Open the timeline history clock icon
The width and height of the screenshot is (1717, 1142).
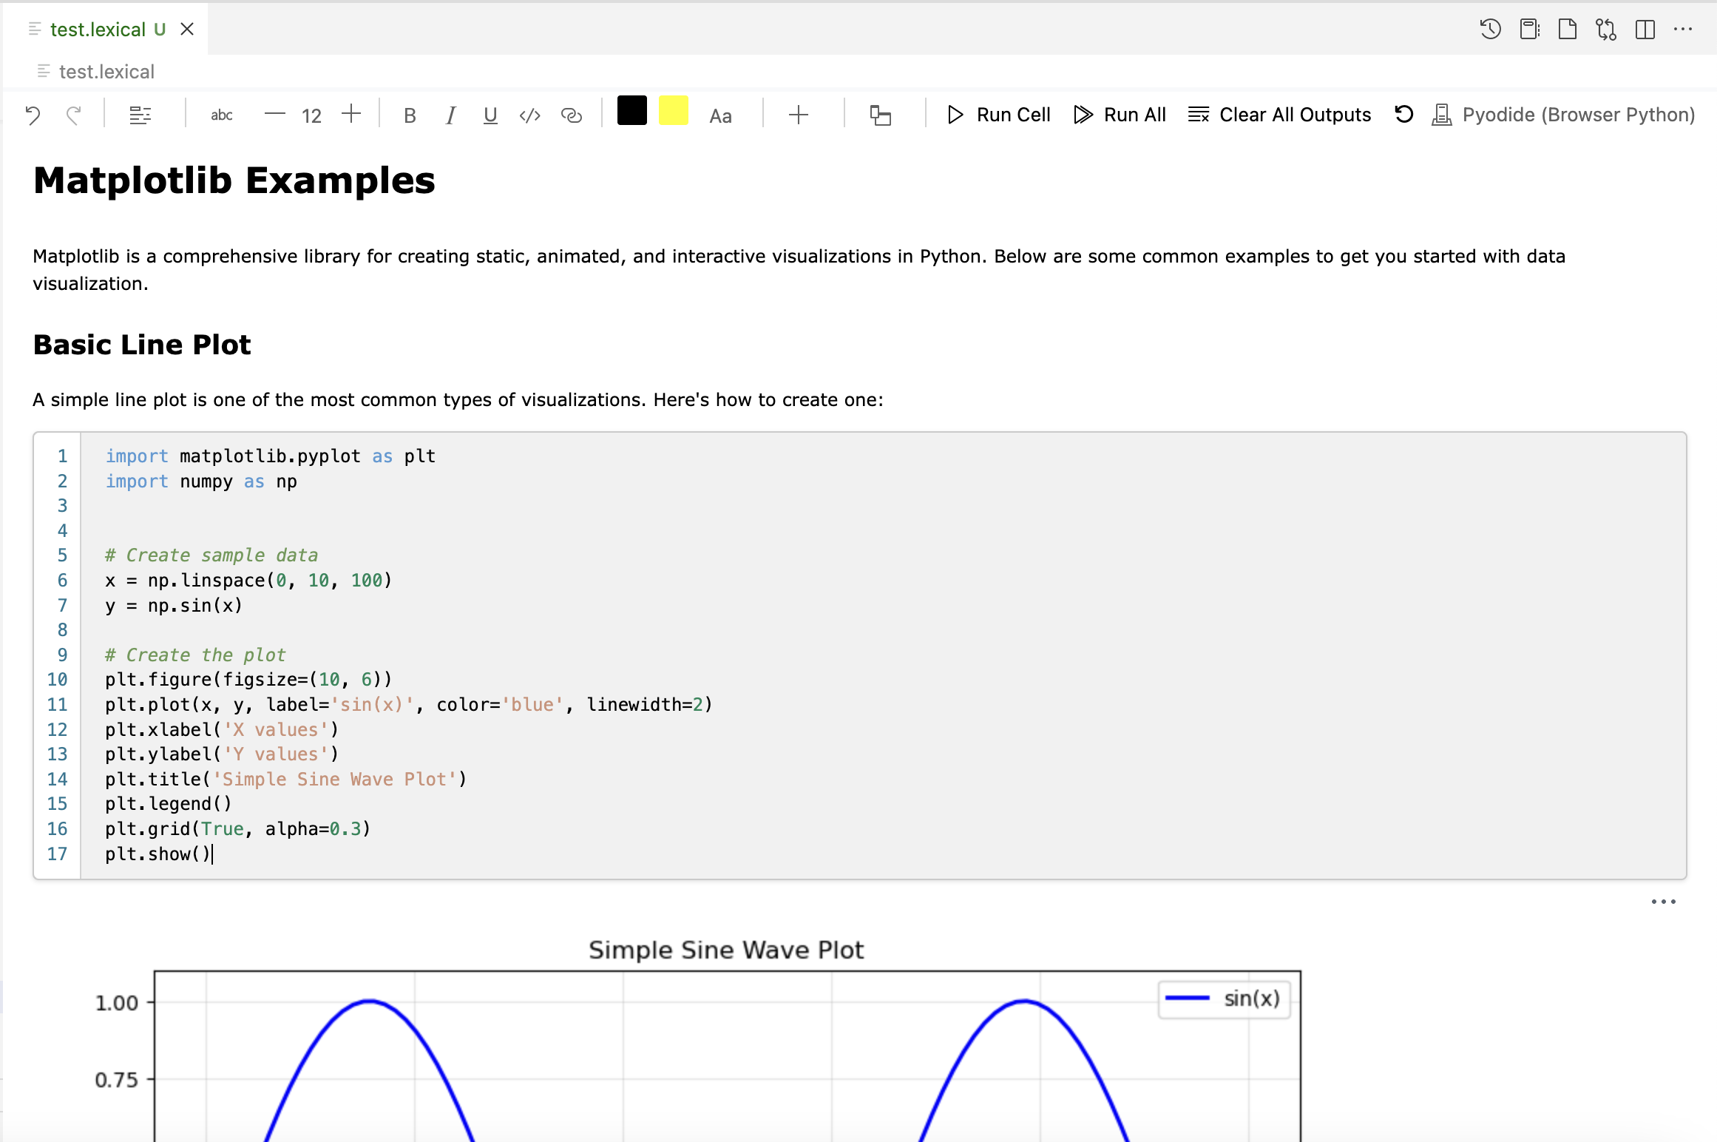click(x=1490, y=30)
